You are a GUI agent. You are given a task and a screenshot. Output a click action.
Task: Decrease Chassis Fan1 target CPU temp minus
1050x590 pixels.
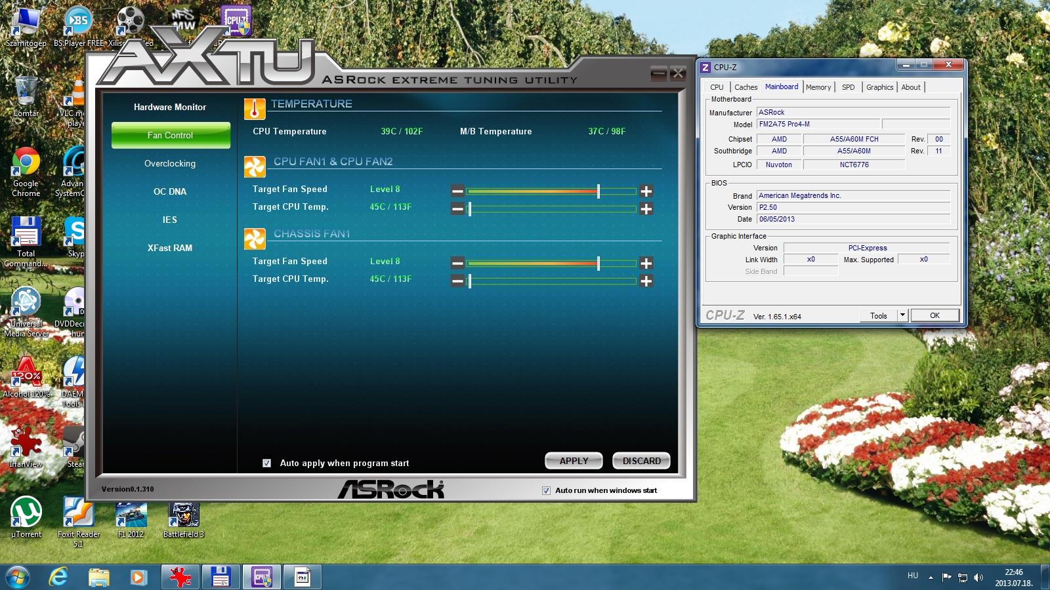(457, 281)
